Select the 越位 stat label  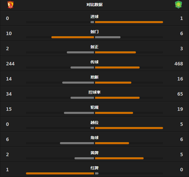coord(94,122)
